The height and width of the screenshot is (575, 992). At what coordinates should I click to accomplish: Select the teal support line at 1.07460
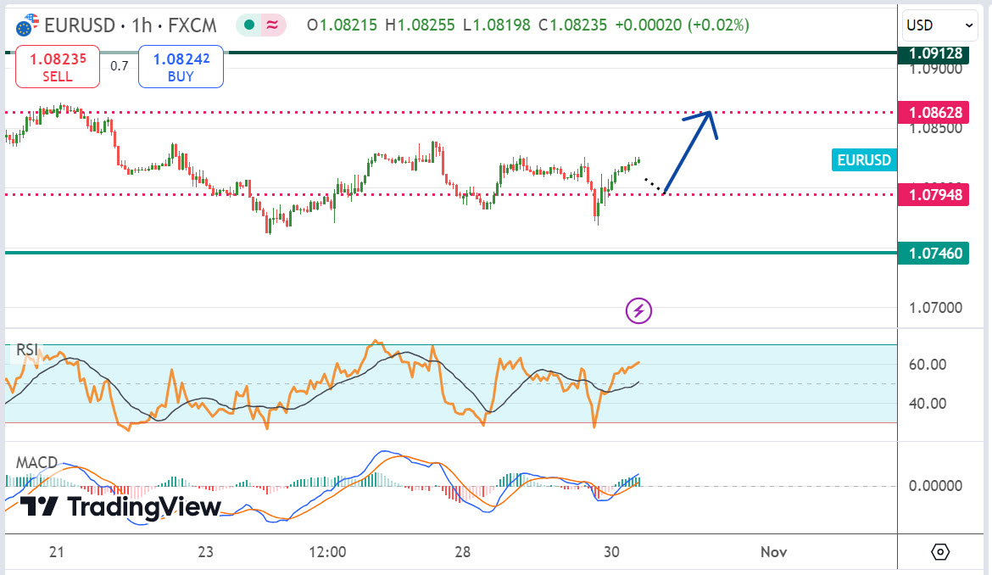click(x=424, y=252)
